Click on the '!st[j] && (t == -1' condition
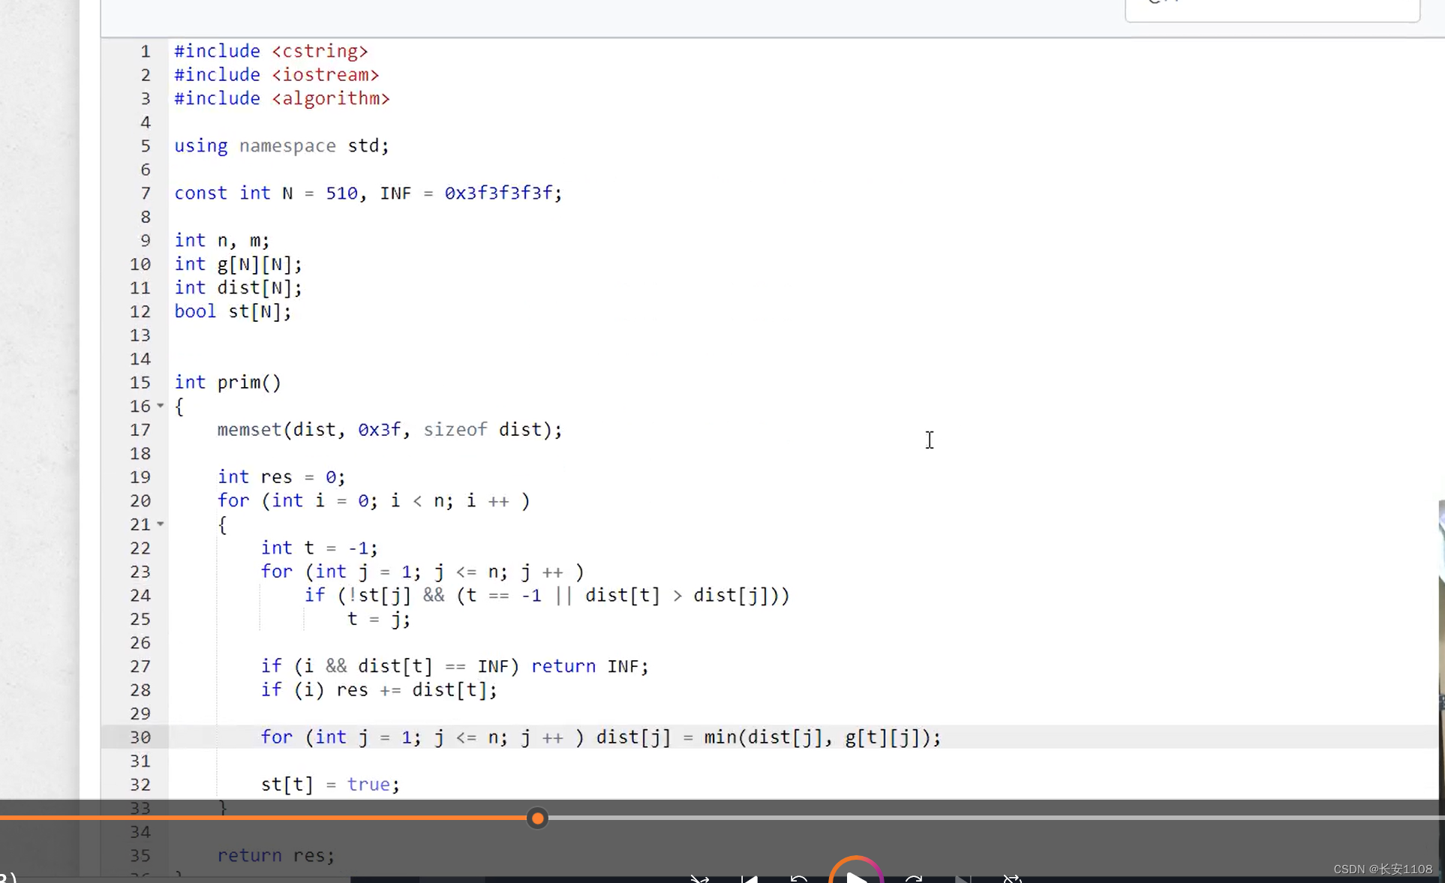This screenshot has height=883, width=1445. pos(444,596)
